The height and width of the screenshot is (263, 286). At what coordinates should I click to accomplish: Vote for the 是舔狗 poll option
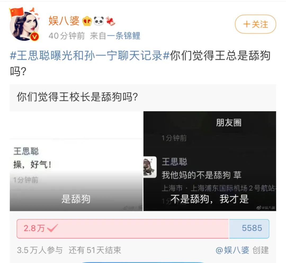click(x=76, y=161)
